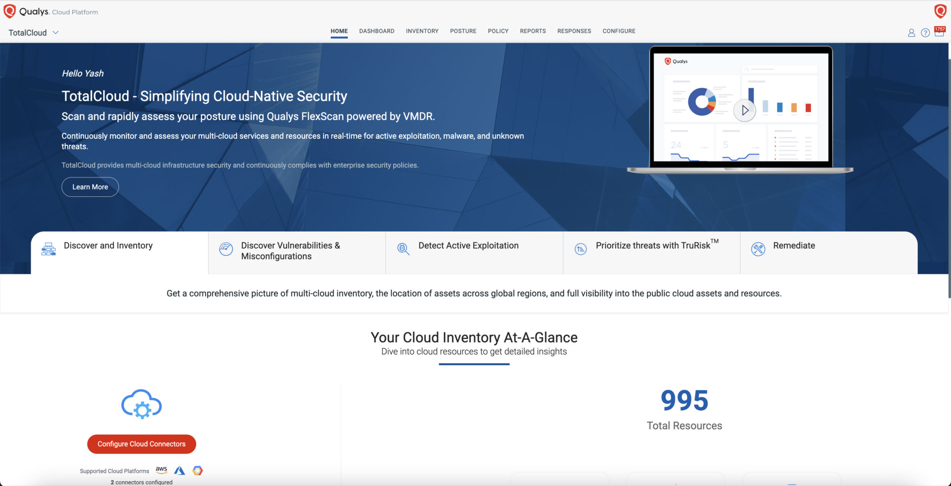The width and height of the screenshot is (951, 486).
Task: Click the AWS cloud platform logo
Action: tap(161, 470)
